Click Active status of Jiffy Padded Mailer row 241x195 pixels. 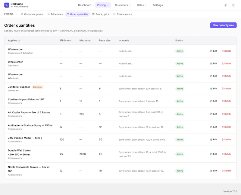[180, 139]
